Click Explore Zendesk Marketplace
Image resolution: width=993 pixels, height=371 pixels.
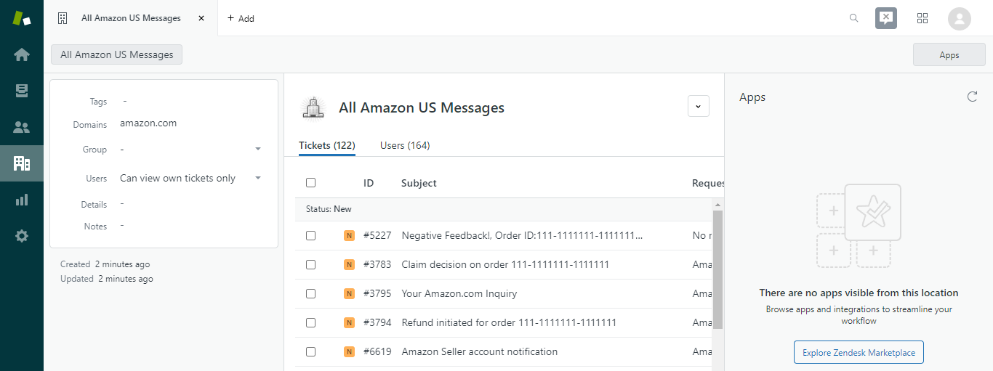coord(859,352)
